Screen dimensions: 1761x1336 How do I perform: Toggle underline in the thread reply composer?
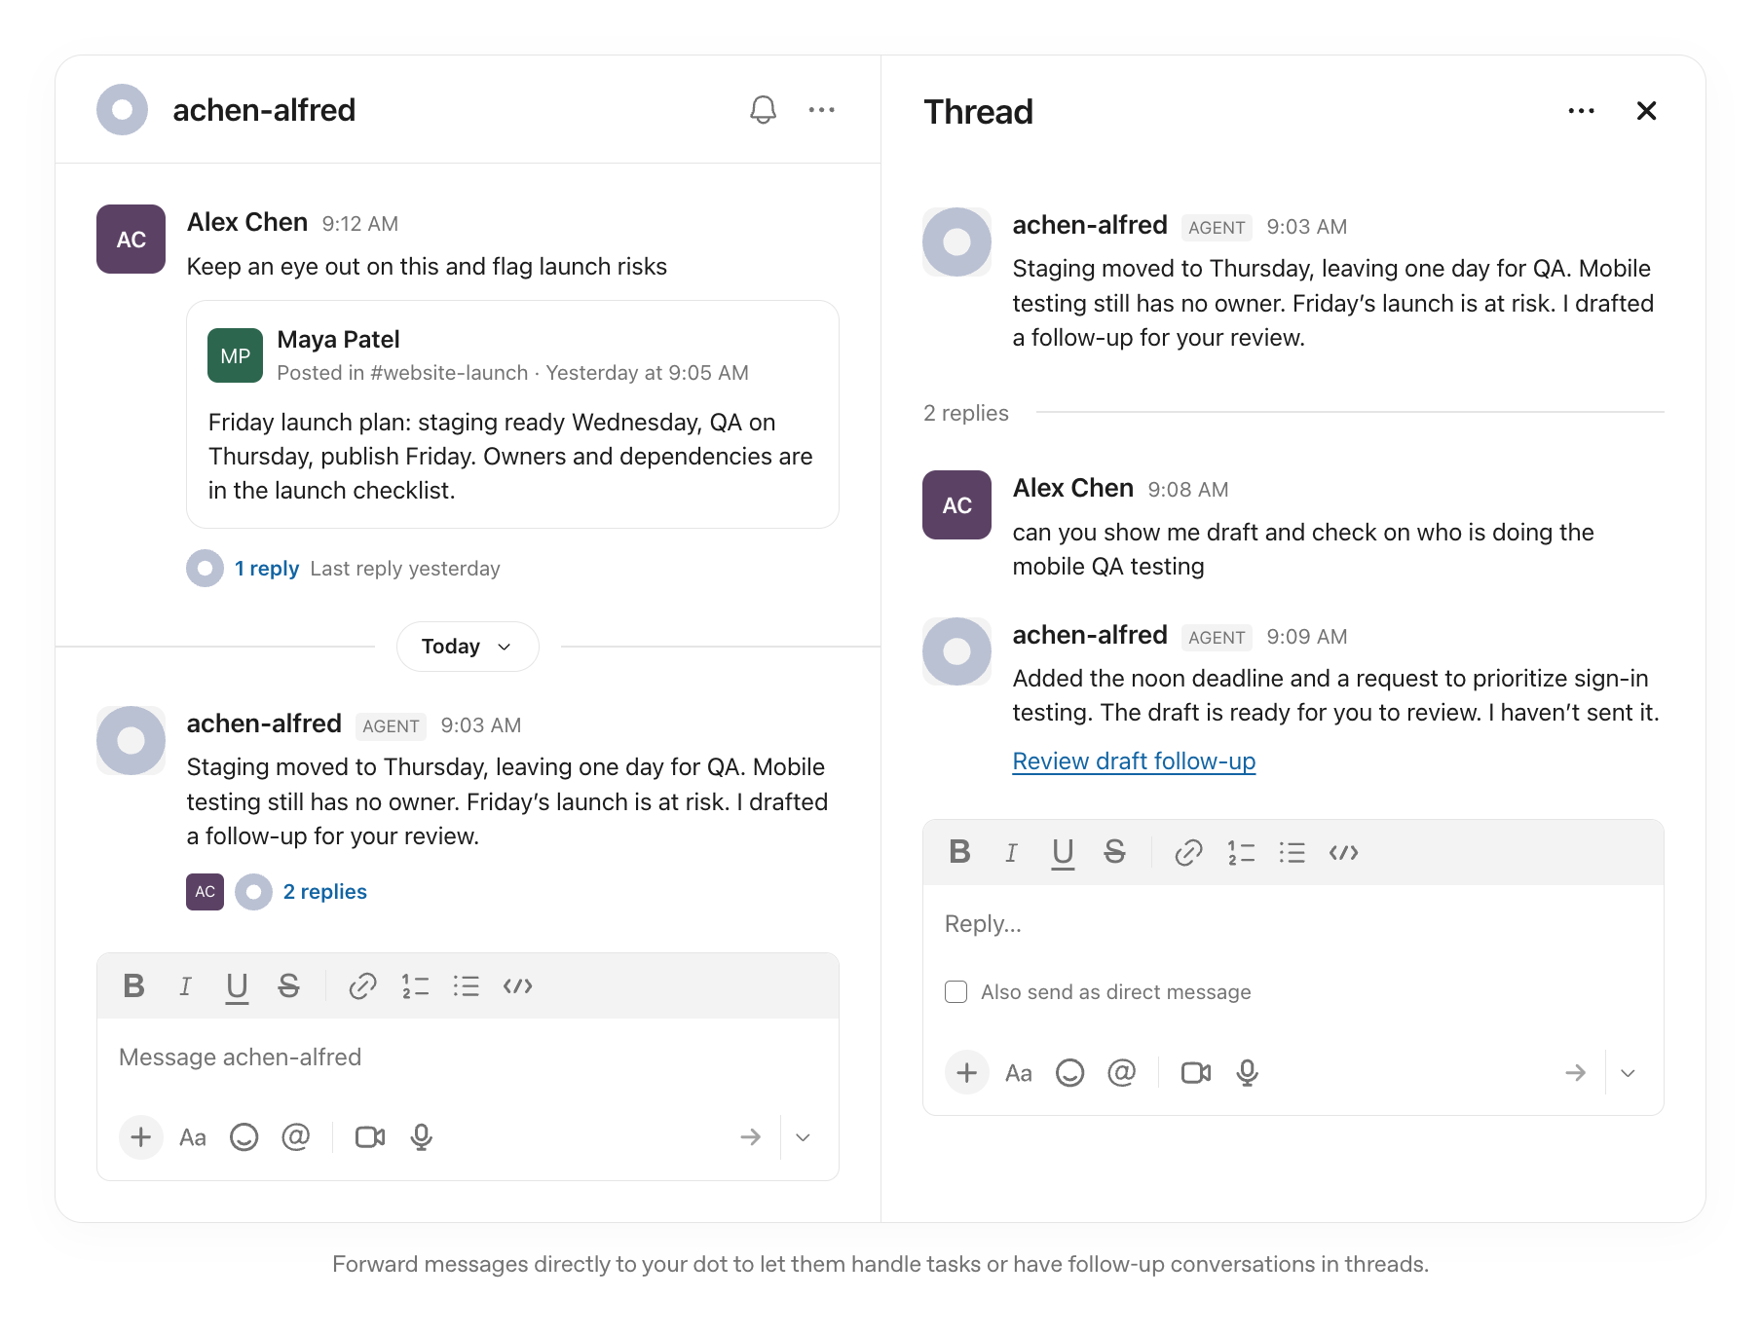pos(1063,854)
